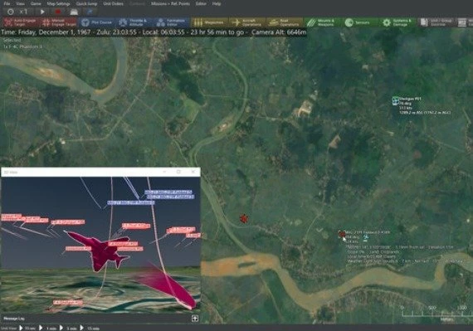Open the Sensors panel
The width and height of the screenshot is (473, 331).
(x=360, y=22)
